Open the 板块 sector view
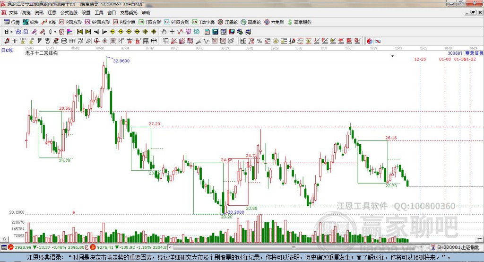This screenshot has height=262, width=484. [31, 22]
